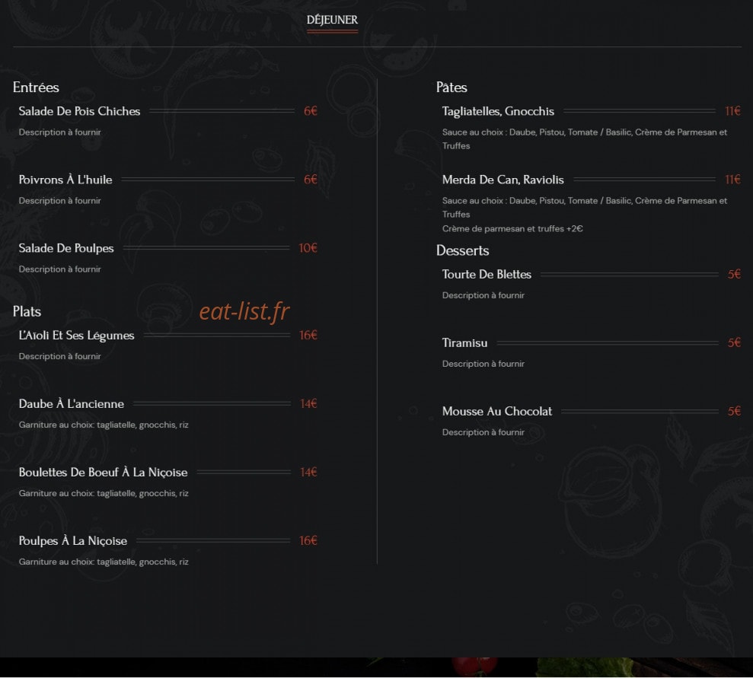
Task: Click the 6€ price of Poivrons À L'huile
Action: point(310,180)
